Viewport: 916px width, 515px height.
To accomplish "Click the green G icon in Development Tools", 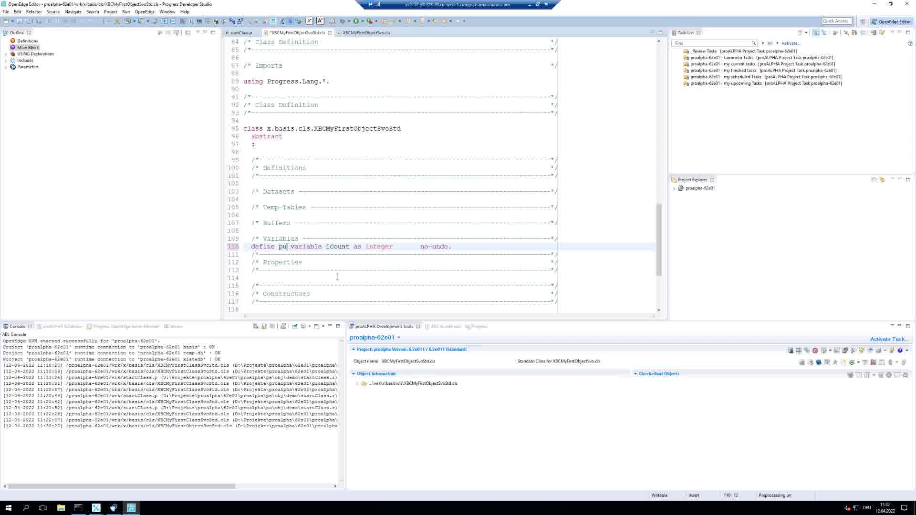I will (x=852, y=362).
